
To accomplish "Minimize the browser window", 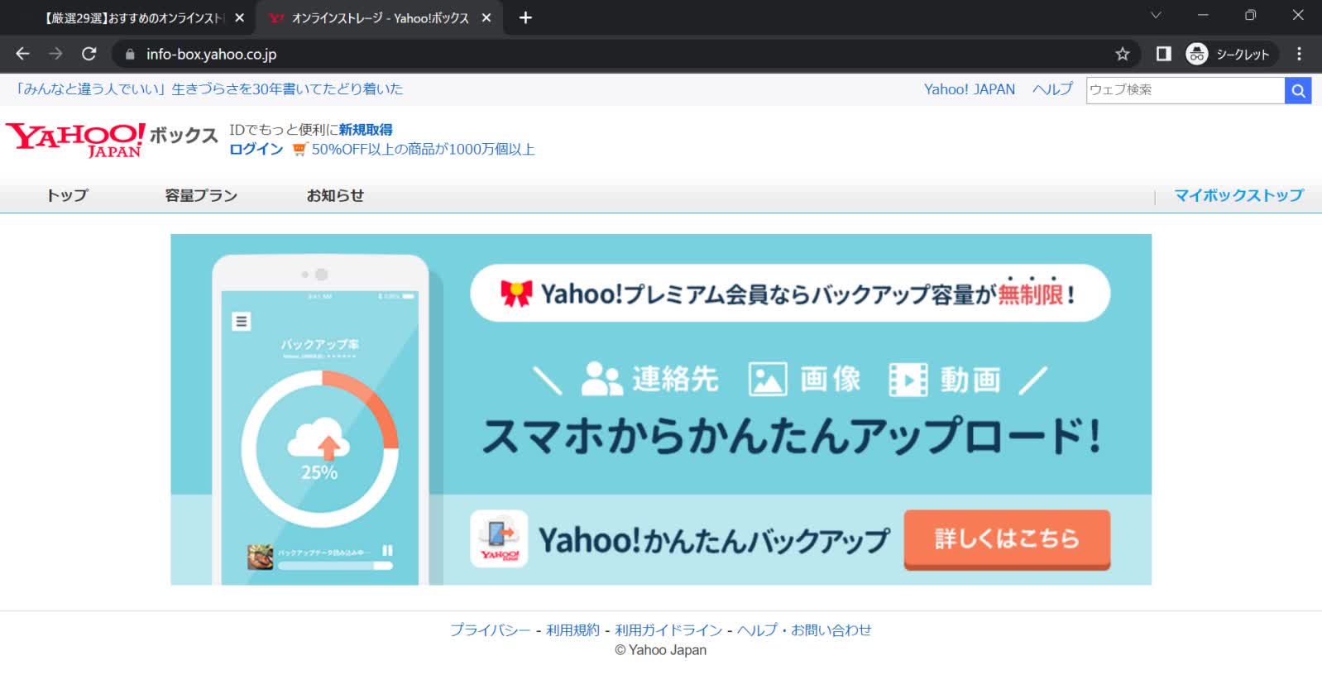I will [x=1203, y=15].
